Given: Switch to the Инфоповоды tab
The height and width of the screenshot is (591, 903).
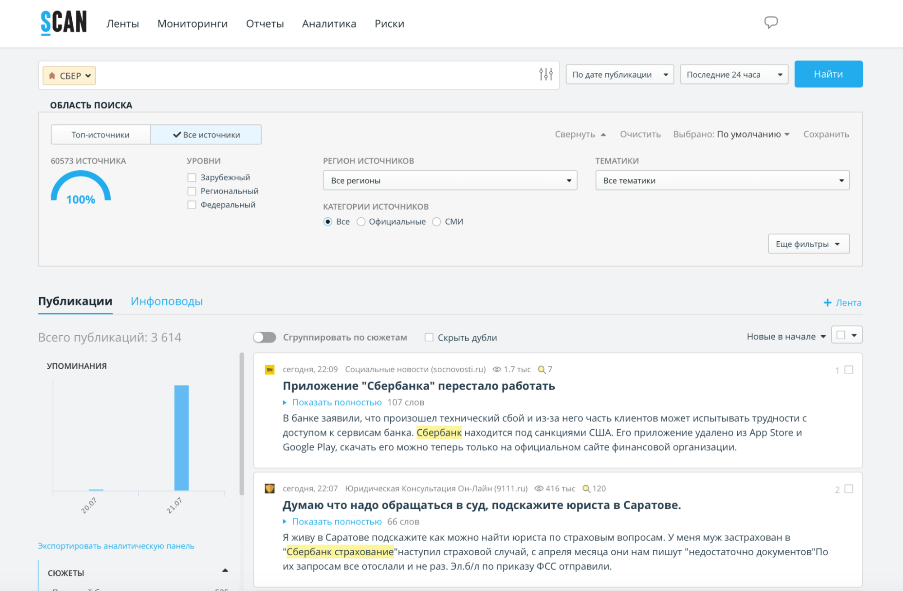Looking at the screenshot, I should pyautogui.click(x=167, y=301).
